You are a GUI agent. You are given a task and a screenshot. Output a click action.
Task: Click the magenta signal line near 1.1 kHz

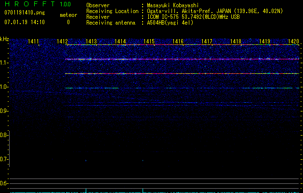[x=183, y=59]
